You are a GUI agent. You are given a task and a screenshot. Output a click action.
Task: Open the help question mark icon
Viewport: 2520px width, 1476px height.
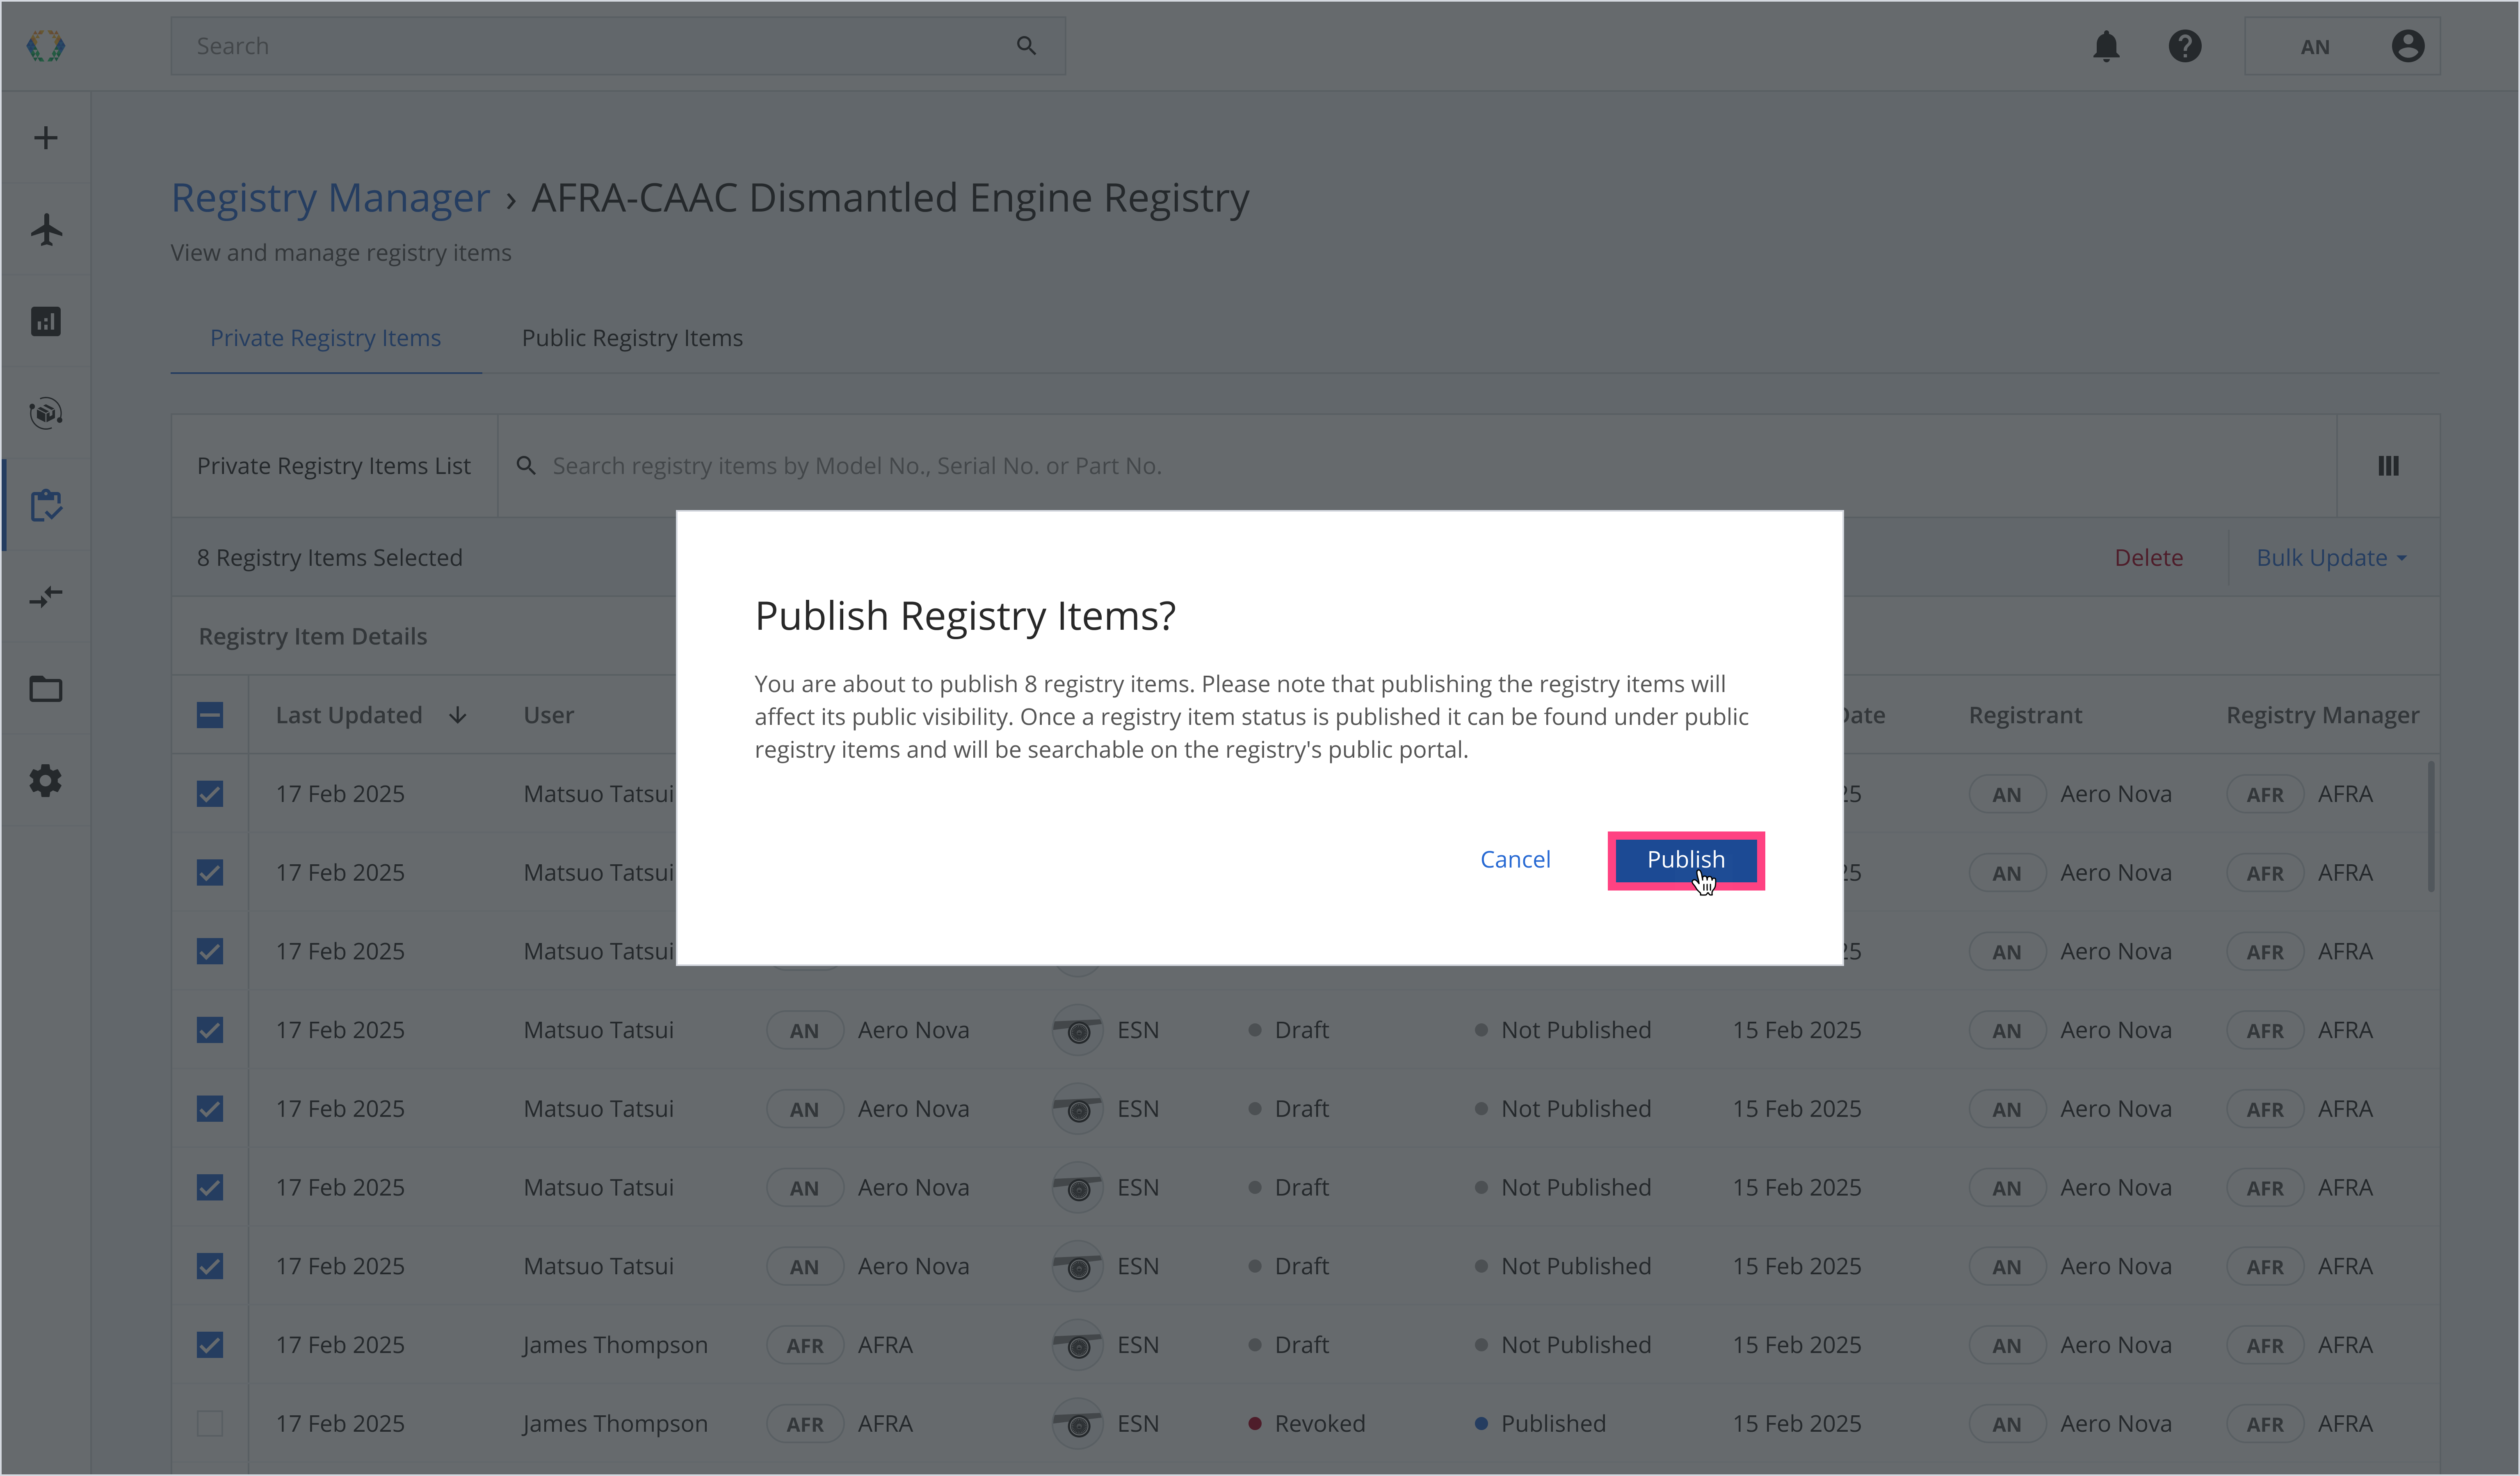(2185, 46)
